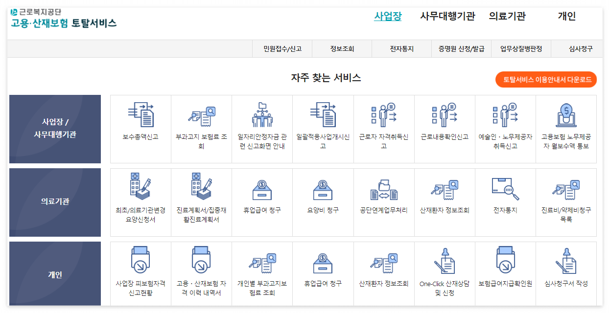Click 산재환자 정보조회 in 의료기관 row
This screenshot has width=610, height=313.
tap(445, 190)
